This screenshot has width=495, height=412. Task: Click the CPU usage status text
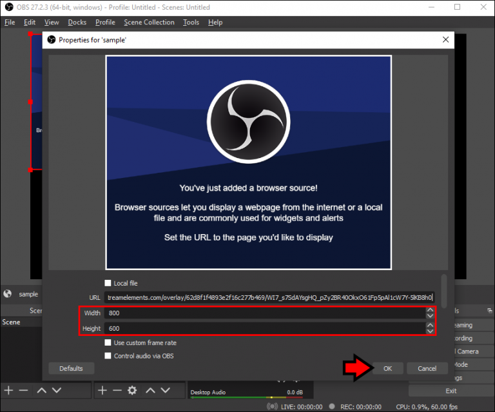(x=427, y=407)
